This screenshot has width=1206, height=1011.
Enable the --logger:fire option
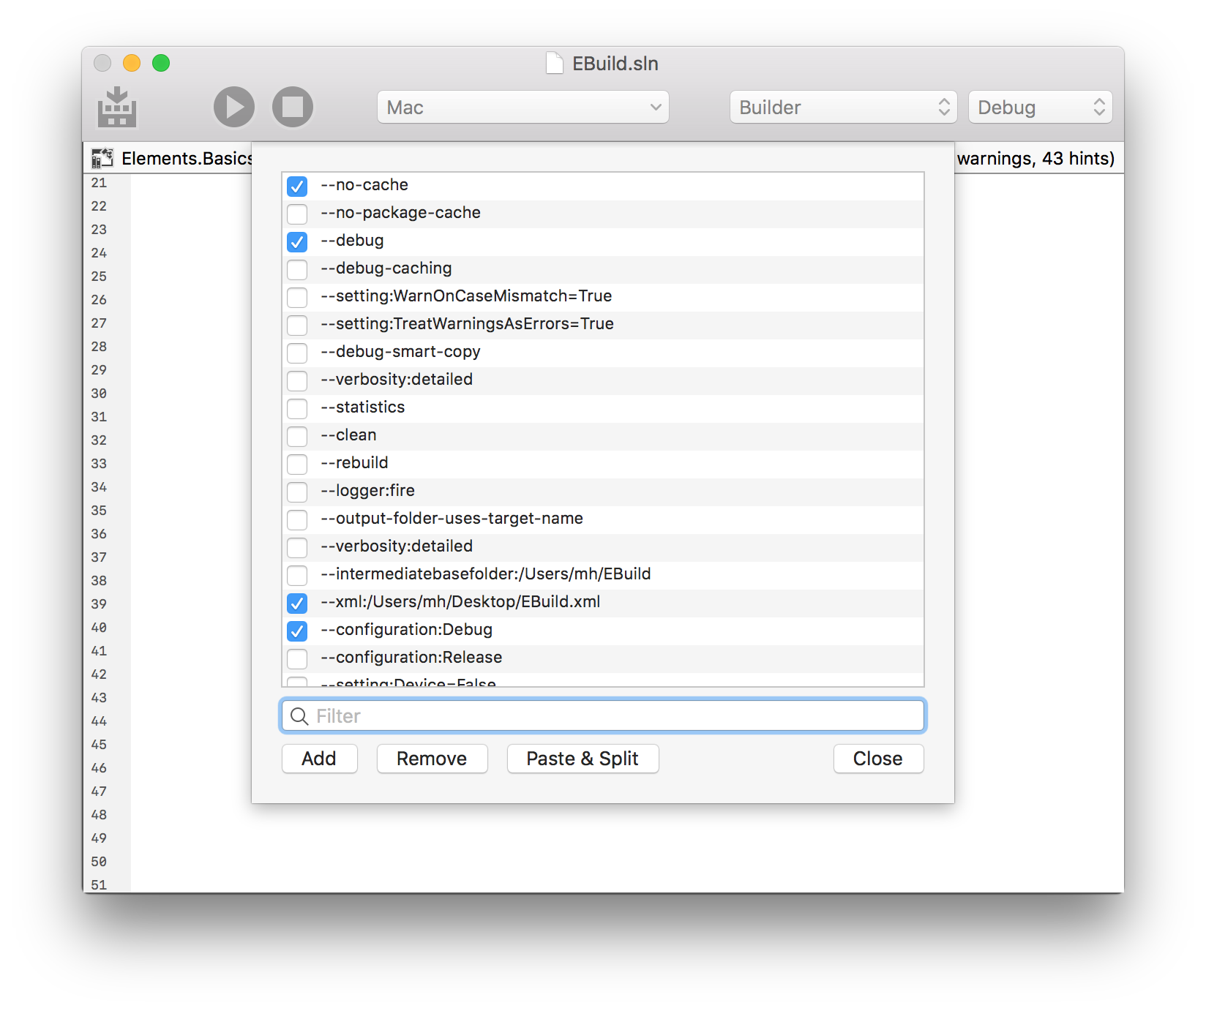pos(297,492)
